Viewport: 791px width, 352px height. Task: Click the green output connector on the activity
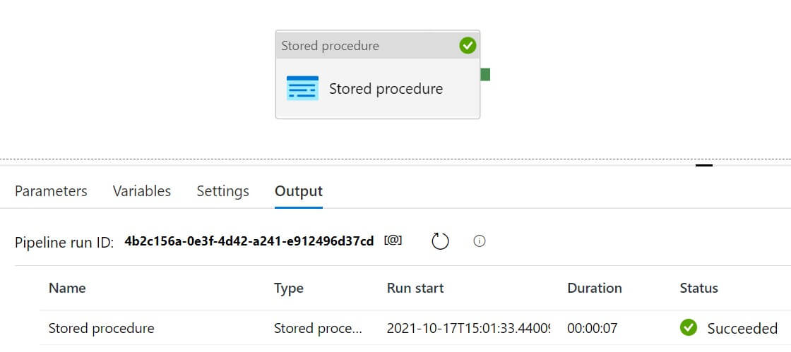485,74
